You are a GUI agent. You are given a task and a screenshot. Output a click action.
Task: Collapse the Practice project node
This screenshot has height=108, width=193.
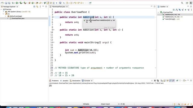(x=1, y=9)
